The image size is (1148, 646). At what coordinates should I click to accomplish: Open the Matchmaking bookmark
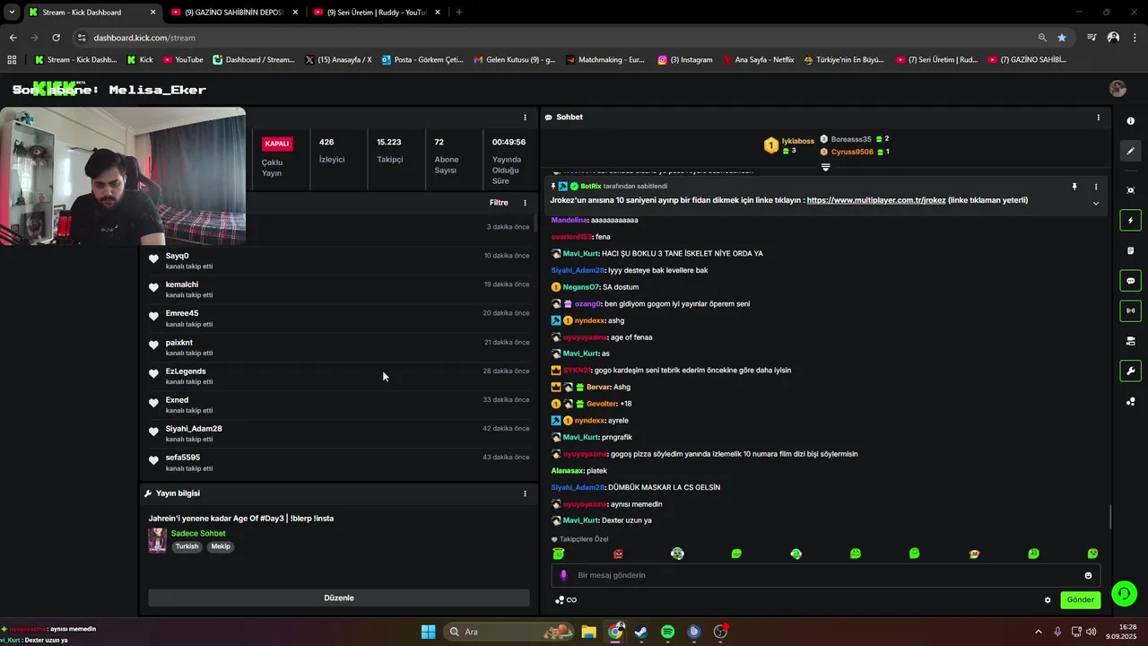tap(605, 60)
